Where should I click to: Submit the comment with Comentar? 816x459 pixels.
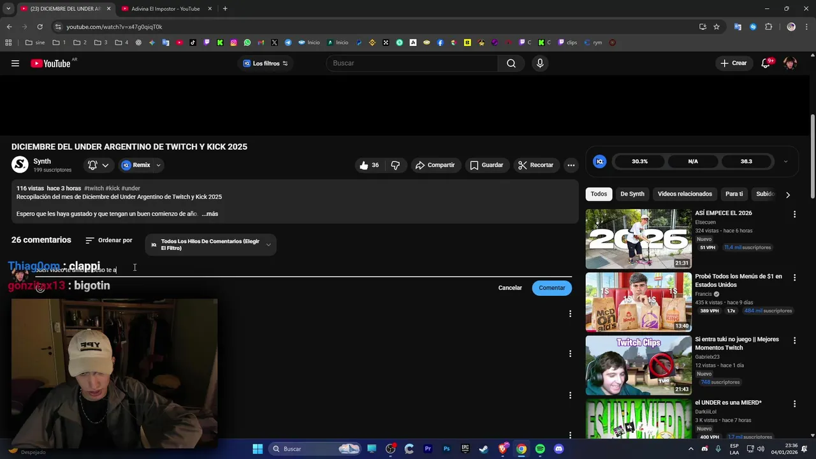[552, 288]
